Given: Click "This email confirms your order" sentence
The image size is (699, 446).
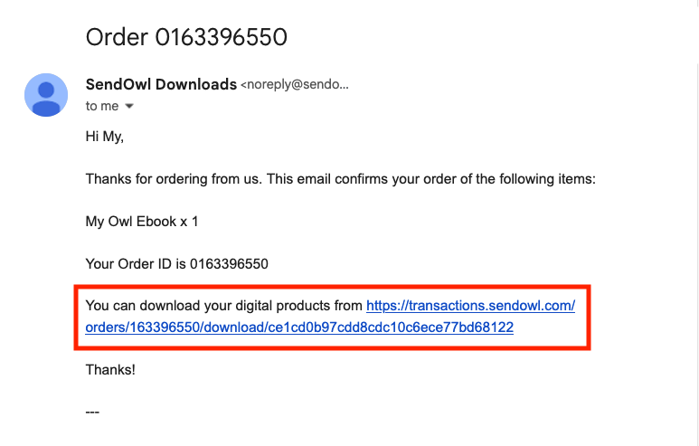Looking at the screenshot, I should pyautogui.click(x=431, y=179).
